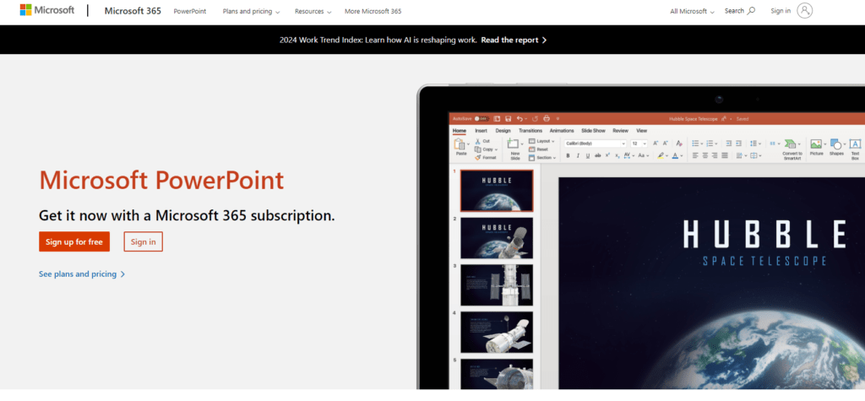This screenshot has width=865, height=401.
Task: Click the Shapes icon
Action: click(x=836, y=145)
